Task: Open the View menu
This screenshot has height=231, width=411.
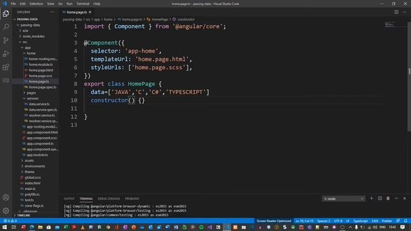Action: point(50,4)
